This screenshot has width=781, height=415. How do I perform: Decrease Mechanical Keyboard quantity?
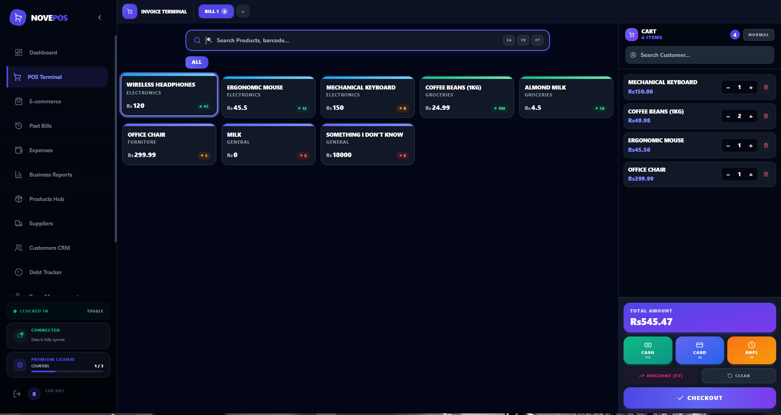728,87
